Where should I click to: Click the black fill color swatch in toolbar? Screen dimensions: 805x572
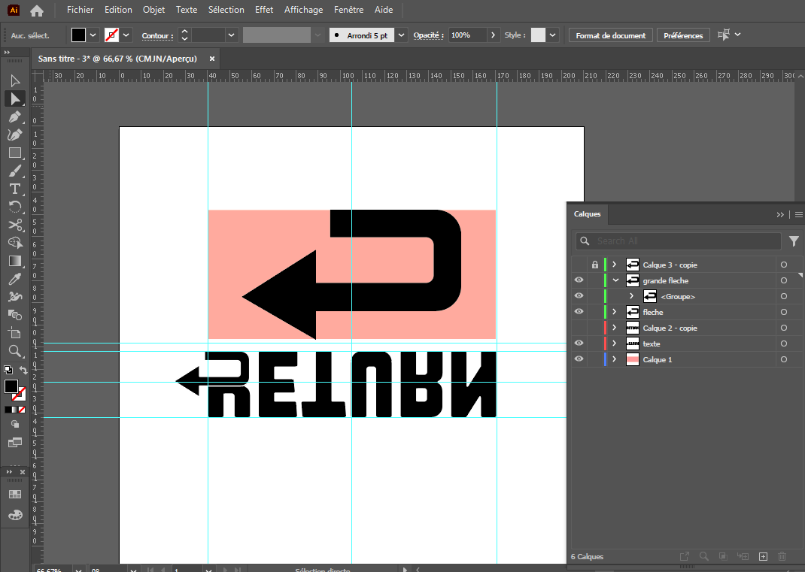(11, 386)
